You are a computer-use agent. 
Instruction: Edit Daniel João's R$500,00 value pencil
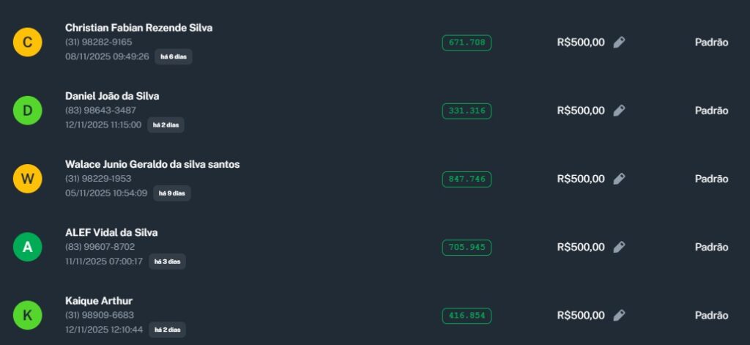tap(619, 111)
